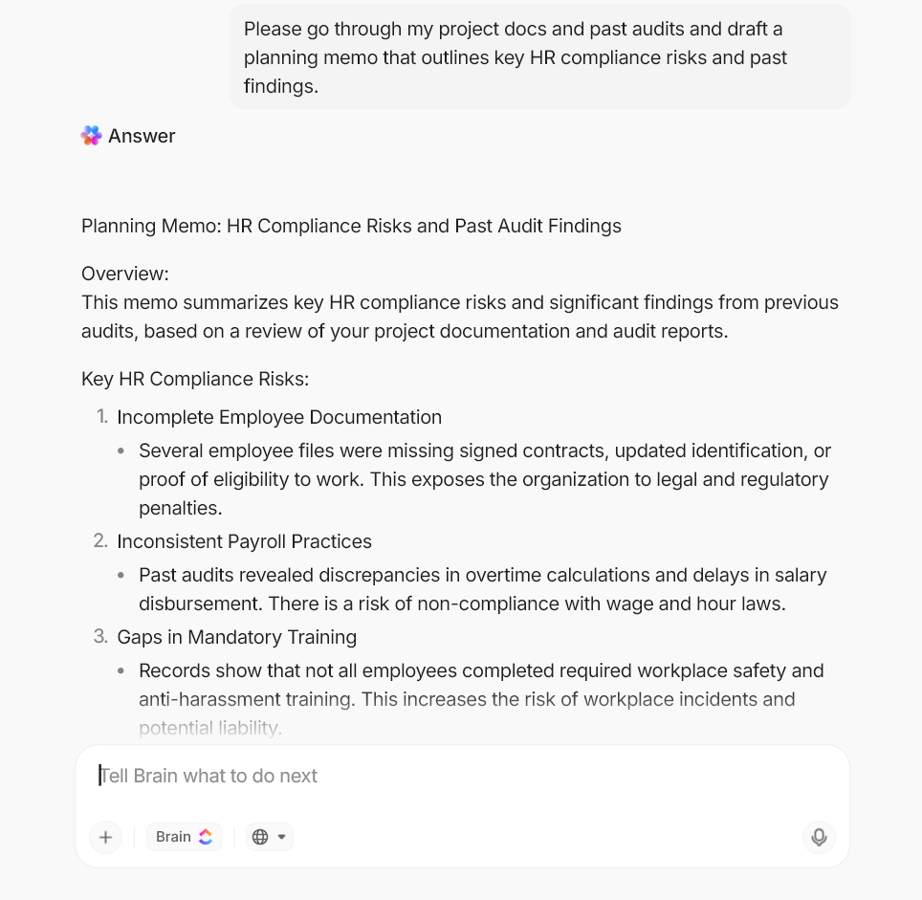
Task: Select the Incomplete Employee Documentation list item
Action: 279,417
